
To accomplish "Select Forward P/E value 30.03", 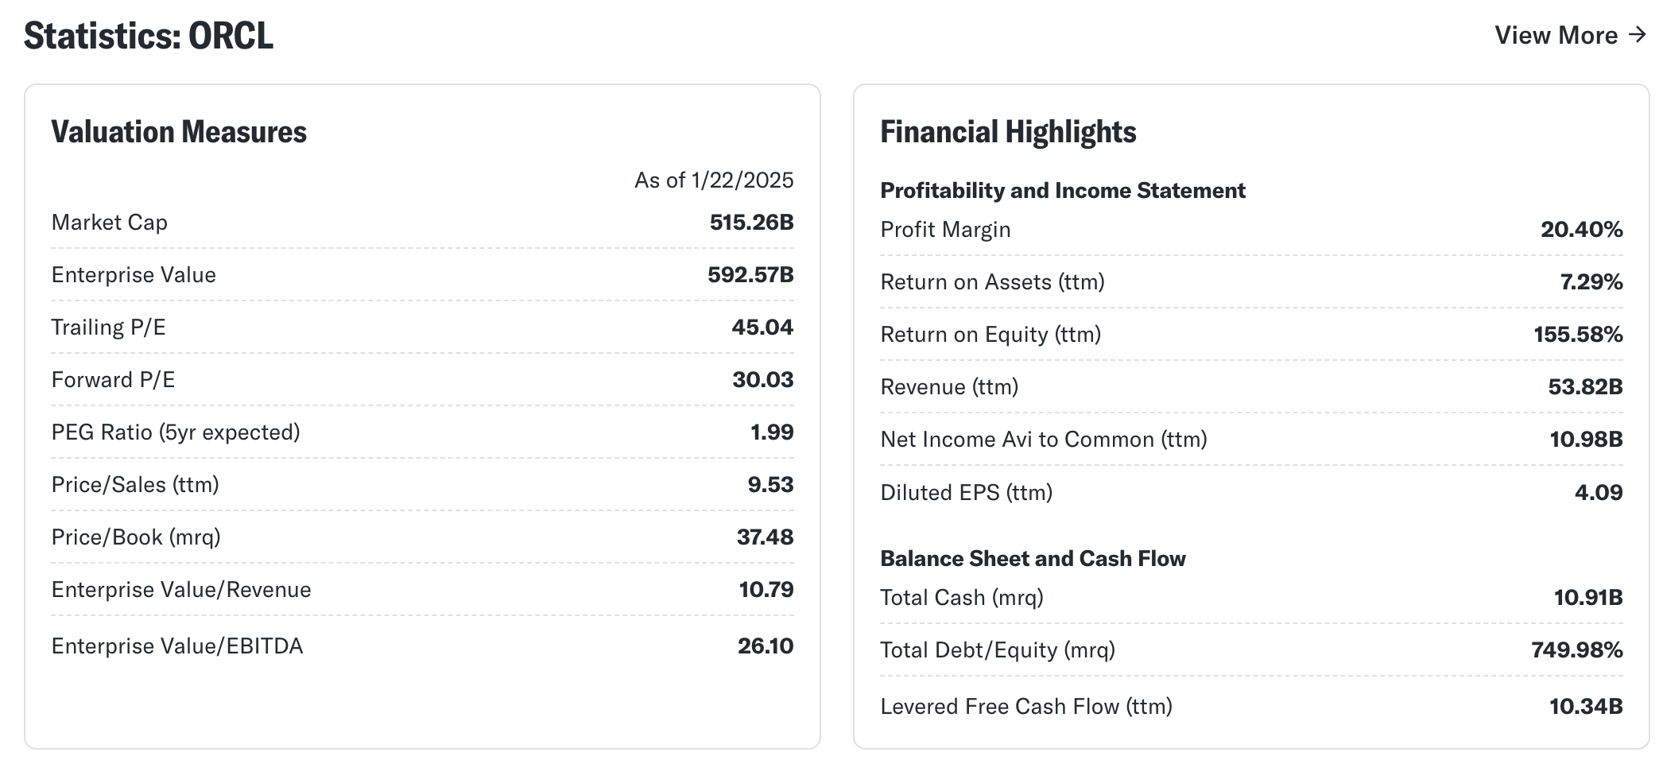I will [x=762, y=380].
